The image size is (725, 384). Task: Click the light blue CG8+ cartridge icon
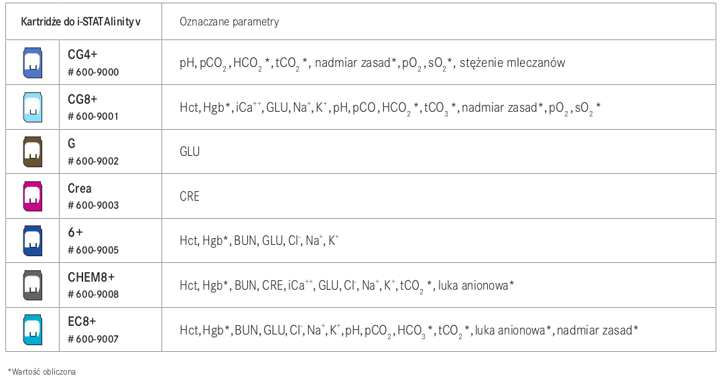coord(33,107)
